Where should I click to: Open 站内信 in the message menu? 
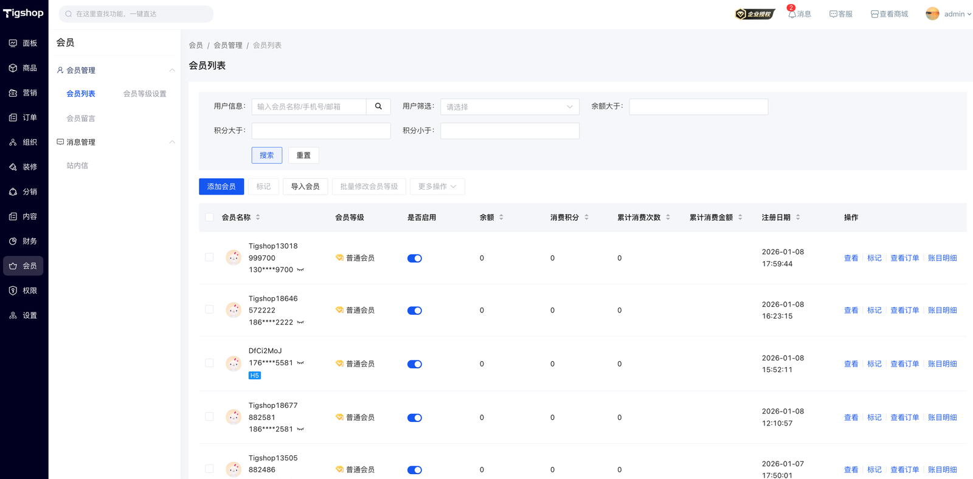point(77,165)
